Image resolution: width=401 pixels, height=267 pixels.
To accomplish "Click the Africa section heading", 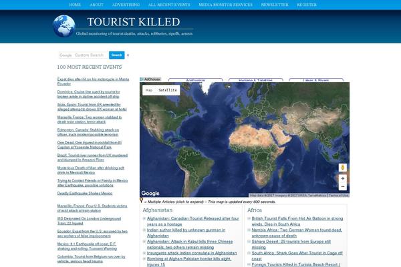I will [255, 210].
